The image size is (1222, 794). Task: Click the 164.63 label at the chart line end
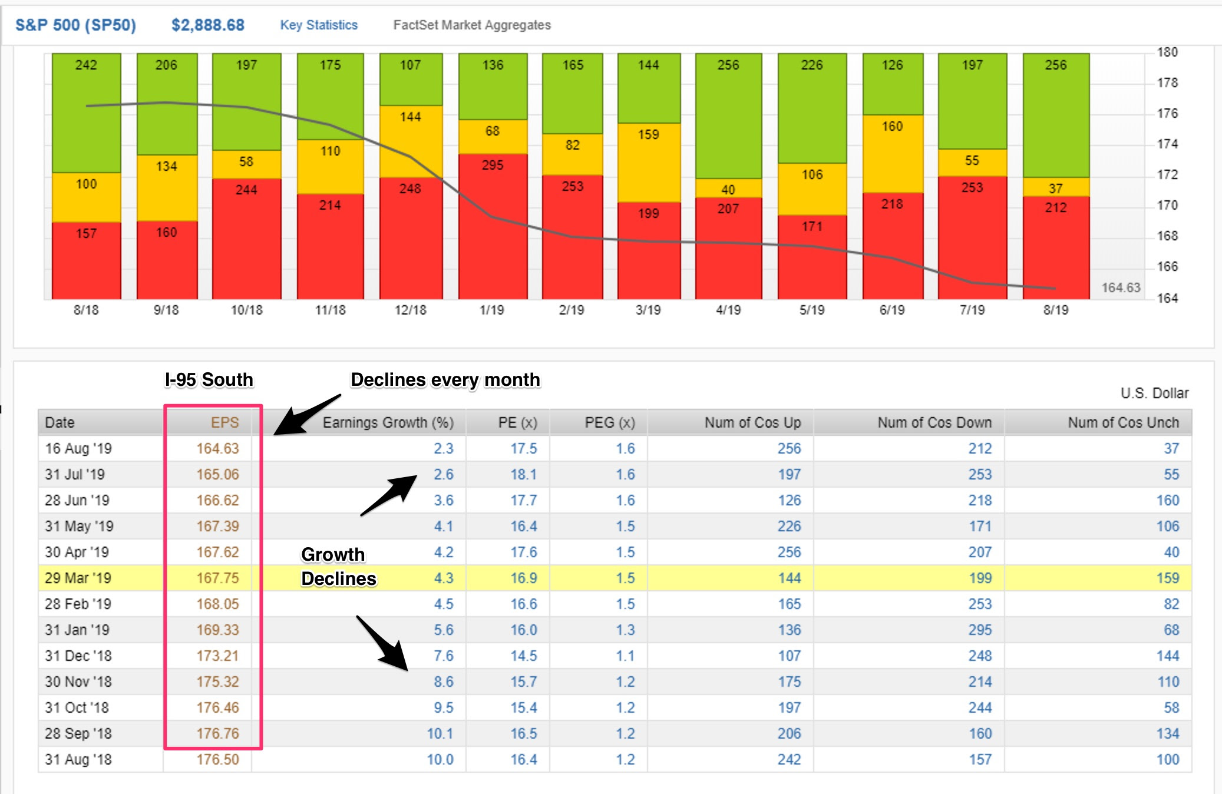point(1121,287)
